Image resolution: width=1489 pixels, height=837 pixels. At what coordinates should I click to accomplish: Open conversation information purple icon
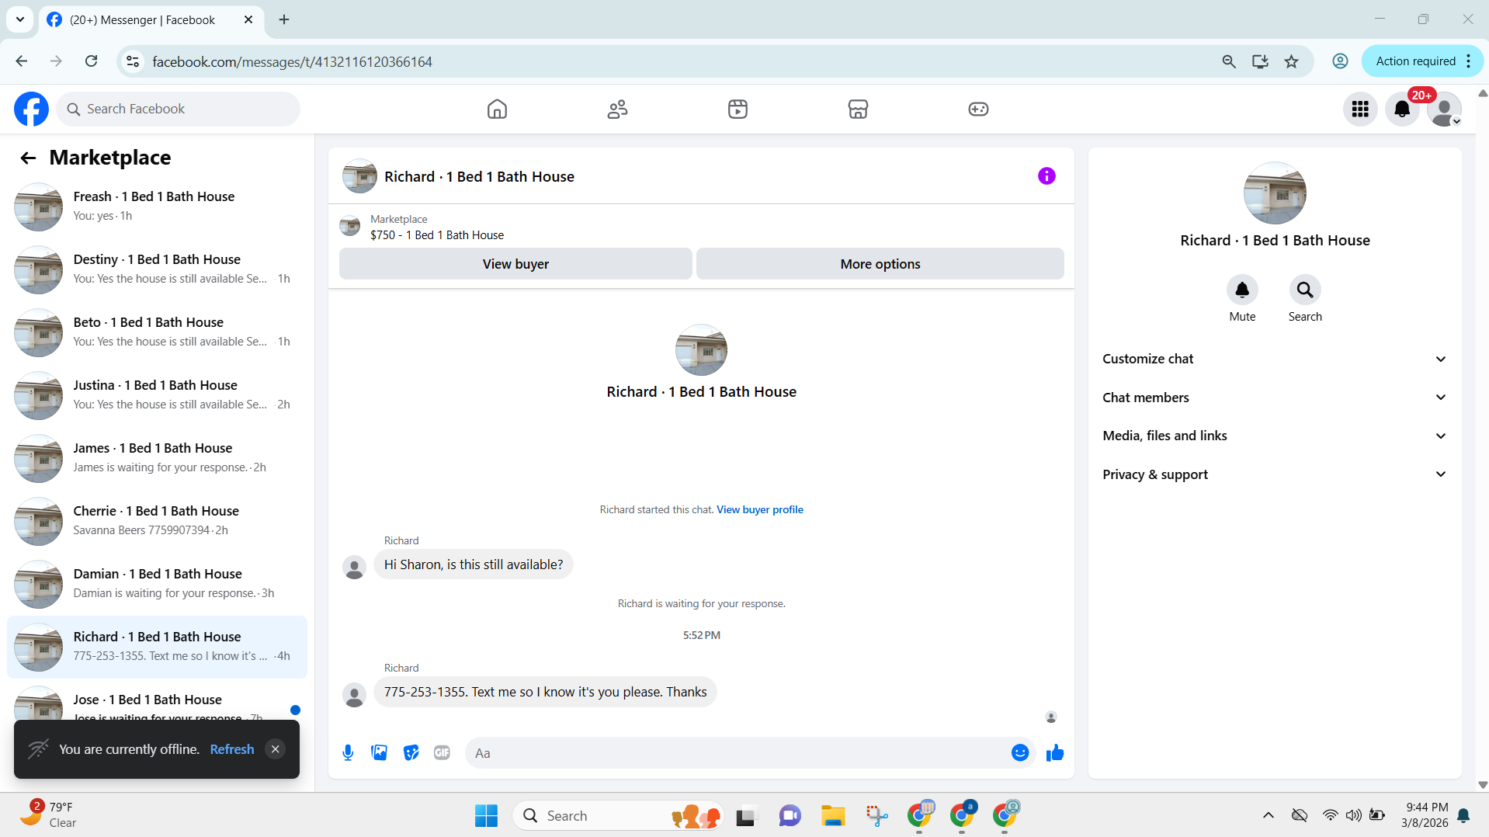pos(1046,176)
